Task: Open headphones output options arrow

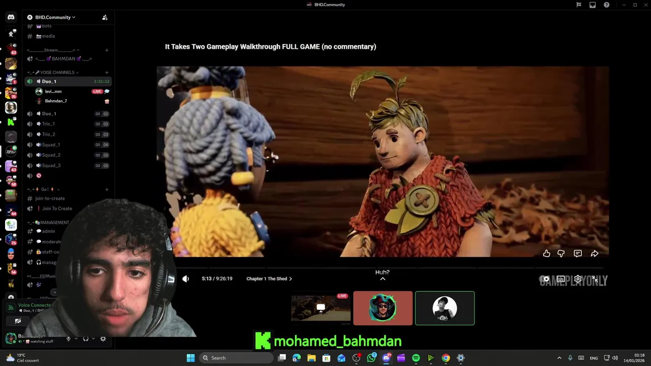Action: pos(93,339)
